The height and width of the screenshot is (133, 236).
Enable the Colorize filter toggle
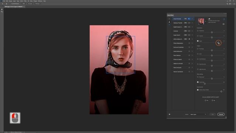tap(189, 31)
